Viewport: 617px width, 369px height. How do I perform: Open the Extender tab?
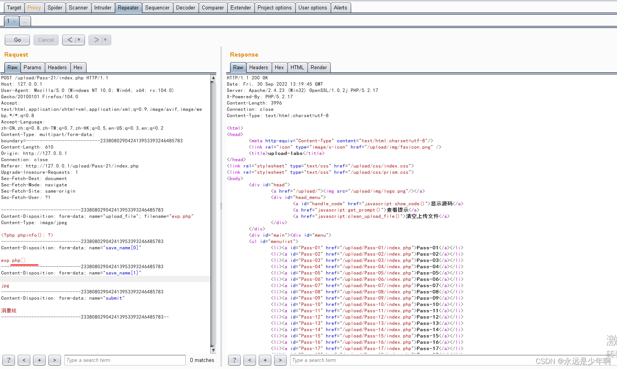241,7
